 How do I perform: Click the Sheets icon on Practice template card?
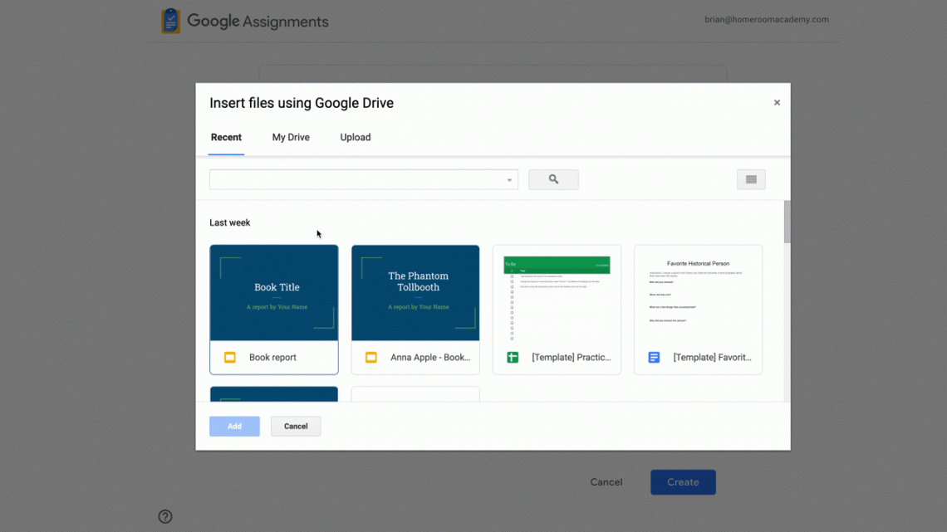[x=513, y=358]
